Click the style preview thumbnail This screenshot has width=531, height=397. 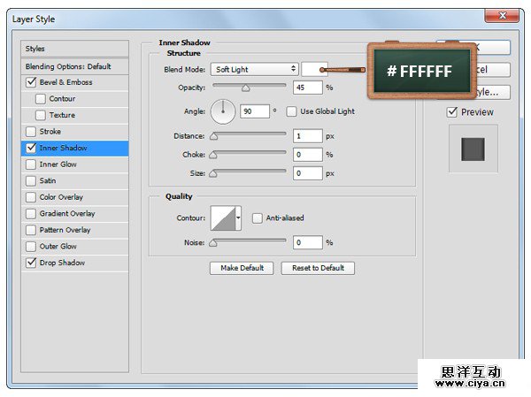(x=473, y=149)
